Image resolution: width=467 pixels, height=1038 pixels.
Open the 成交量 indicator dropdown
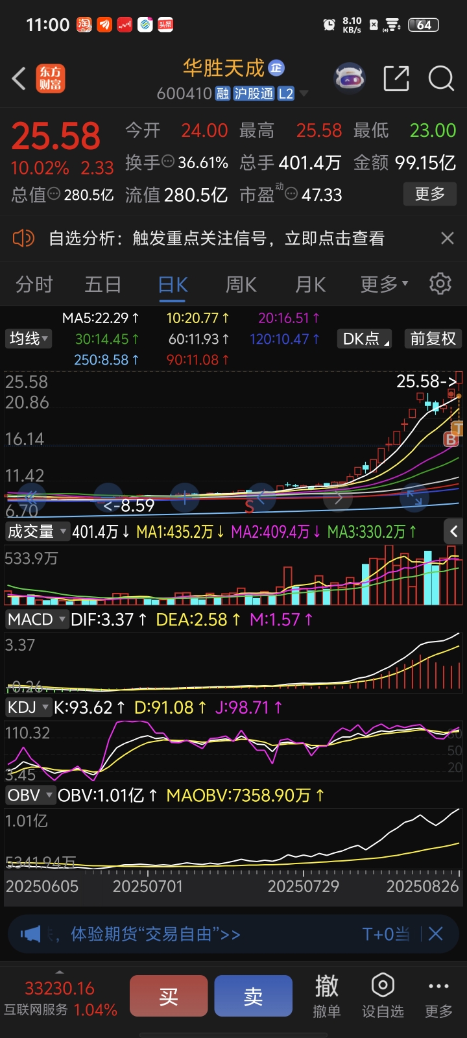coord(37,531)
